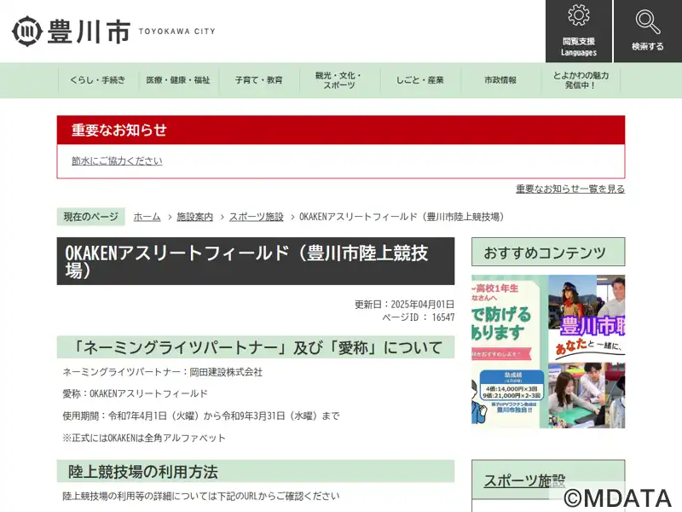
Task: Open the 医療・健康・福祉 menu
Action: [x=178, y=80]
